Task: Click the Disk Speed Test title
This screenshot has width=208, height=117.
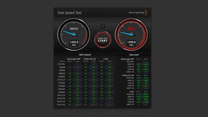Action: pos(69,13)
